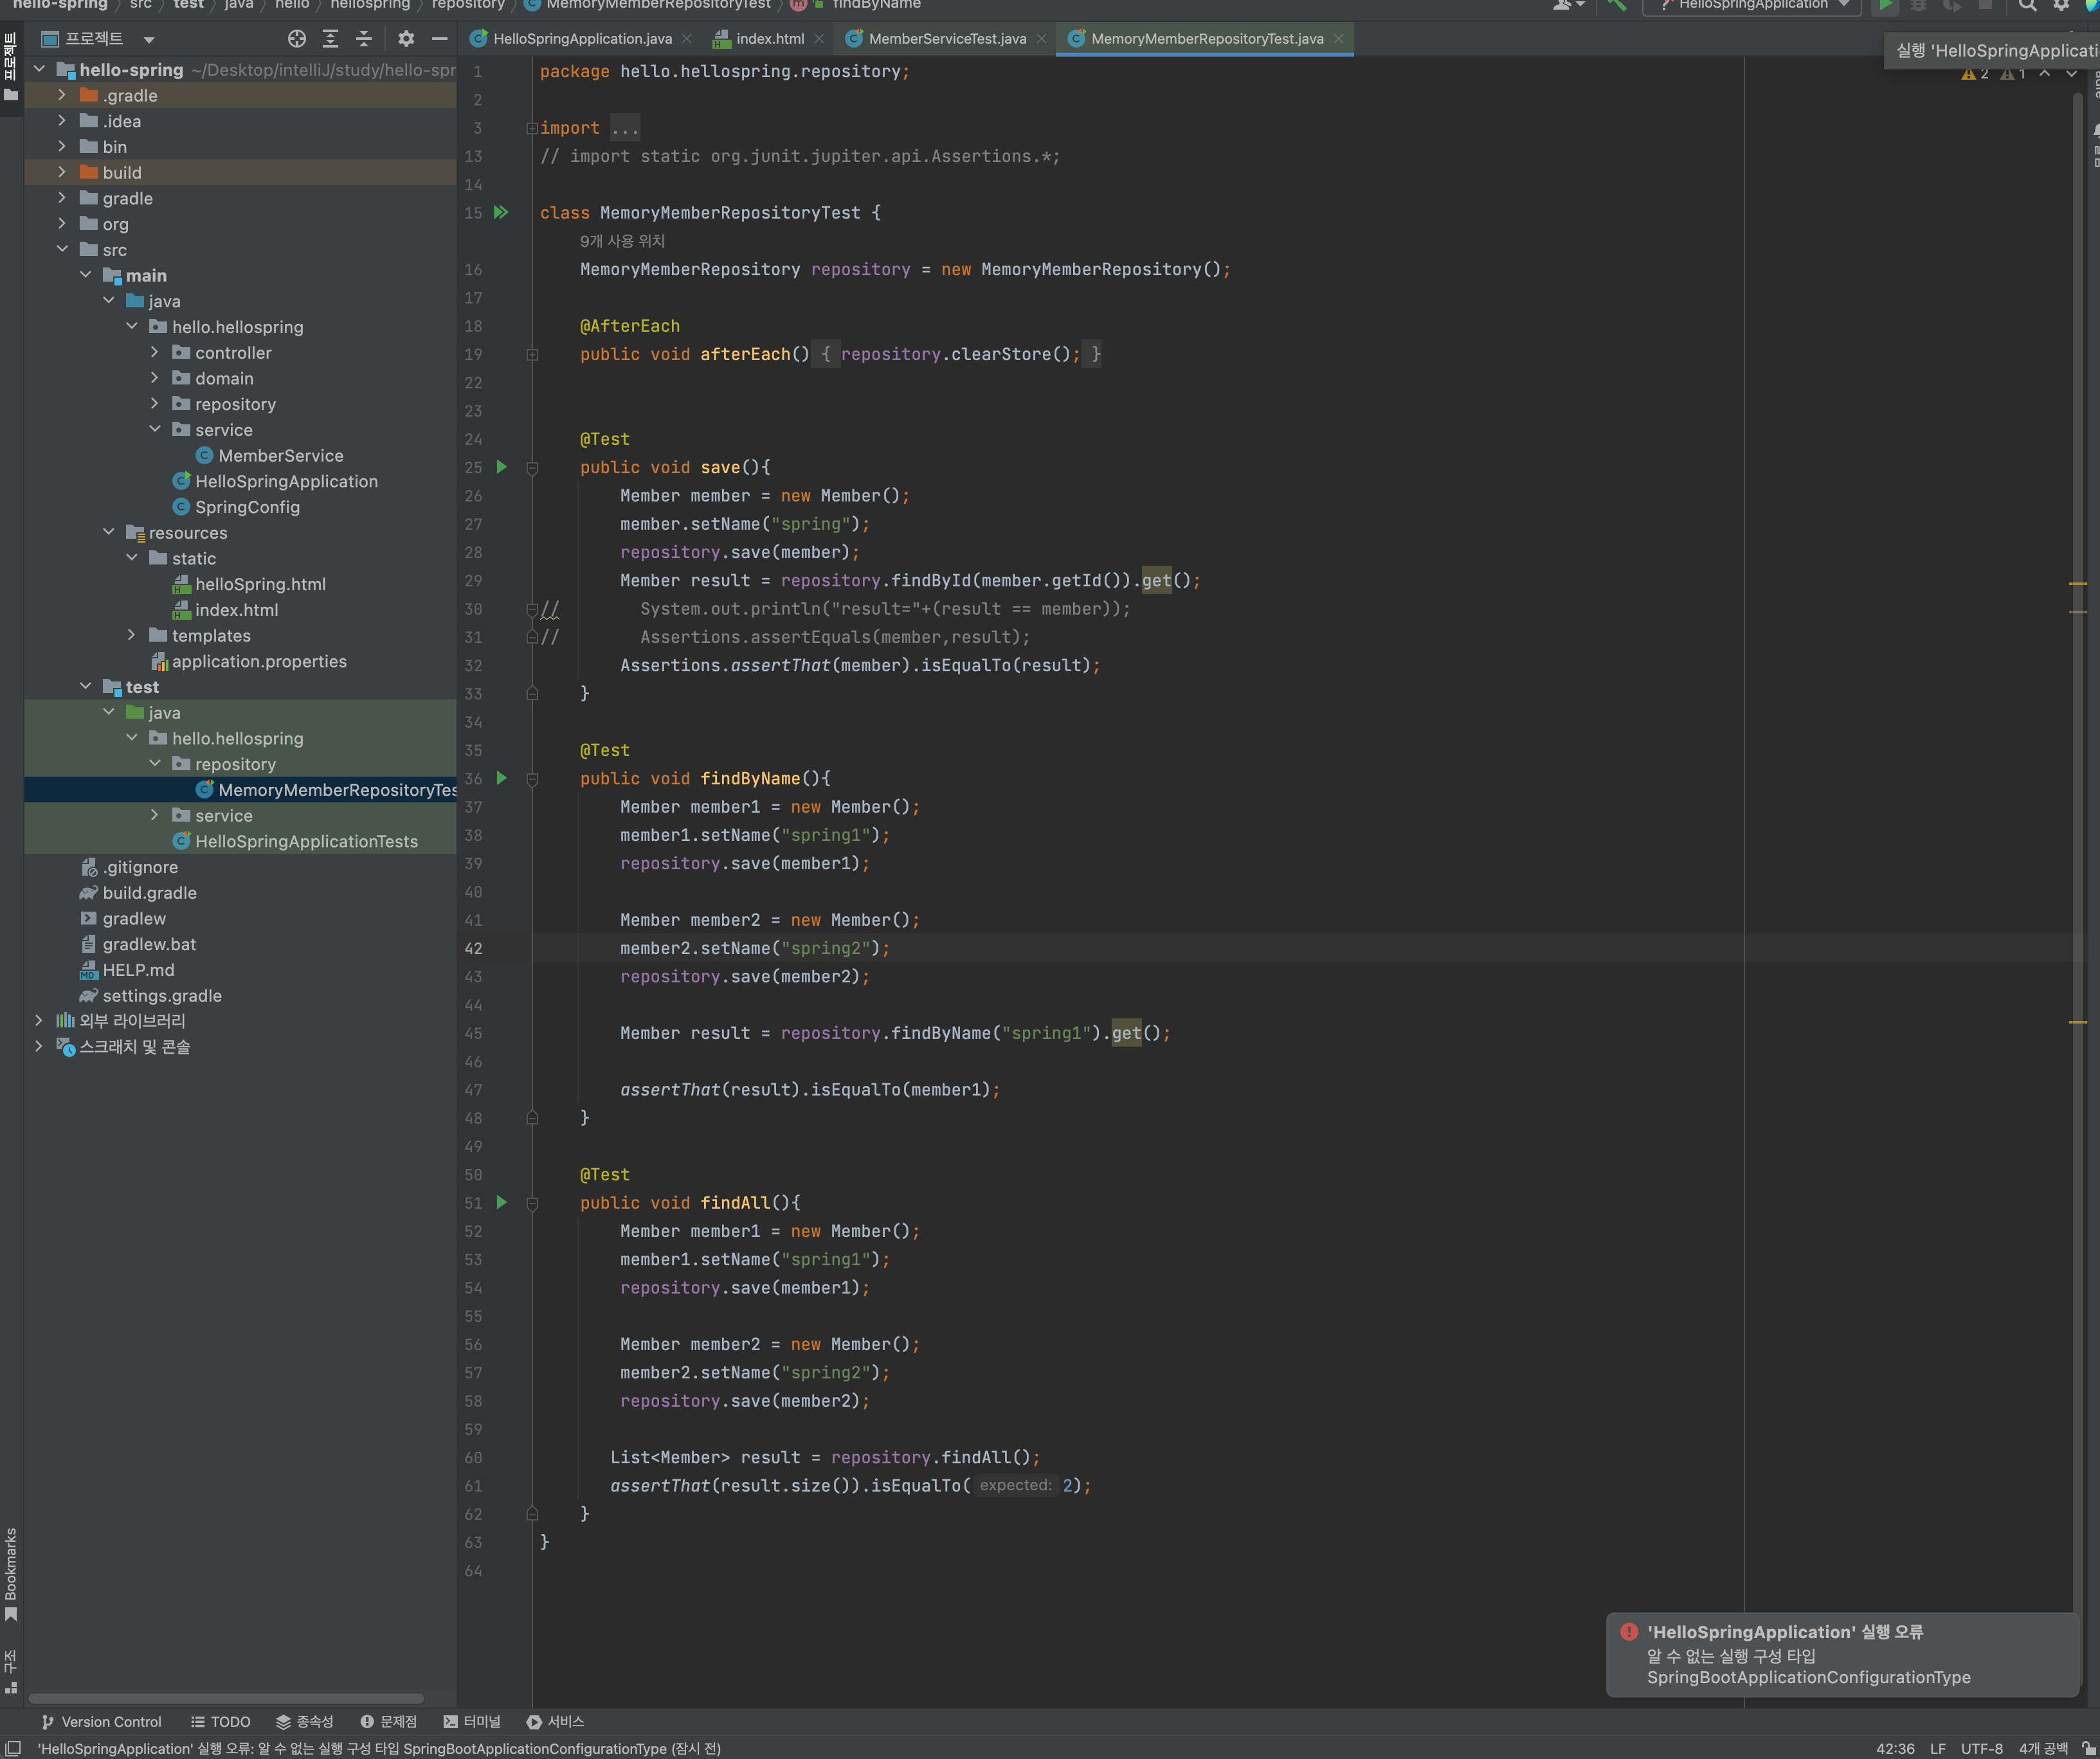
Task: Click the locate-in-project crosshair icon
Action: point(297,39)
